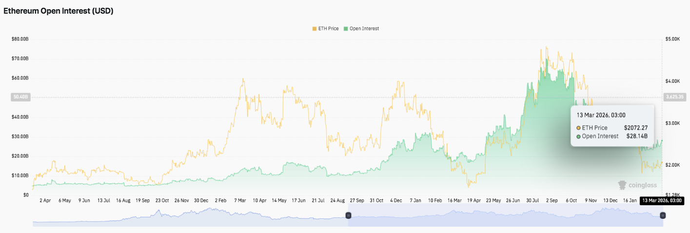Click the chart title Ethereum Open Interest (USD)
This screenshot has height=233, width=690.
point(59,11)
